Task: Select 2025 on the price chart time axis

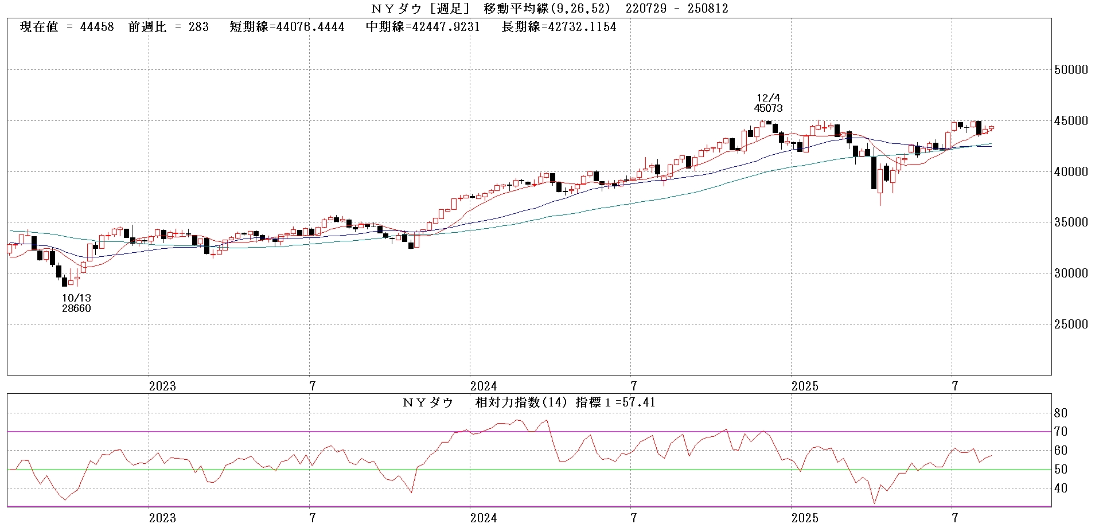Action: coord(805,386)
